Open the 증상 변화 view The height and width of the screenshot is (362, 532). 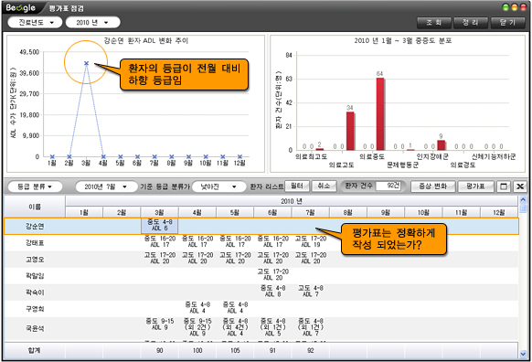[432, 186]
